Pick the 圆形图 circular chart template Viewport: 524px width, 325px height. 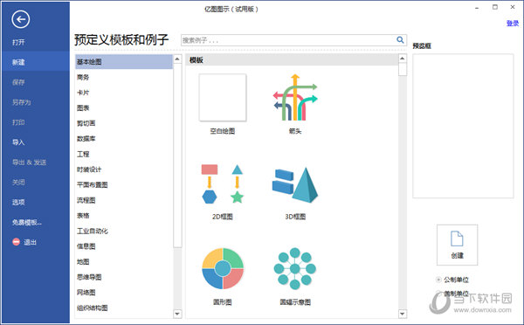tap(223, 268)
